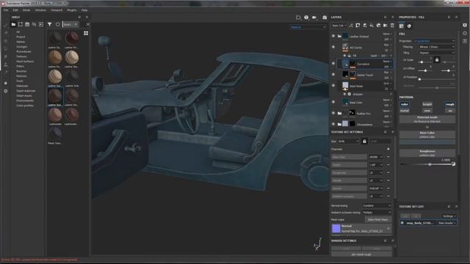The width and height of the screenshot is (470, 264).
Task: Open the Projection dropdown in Fill properties
Action: point(434,41)
